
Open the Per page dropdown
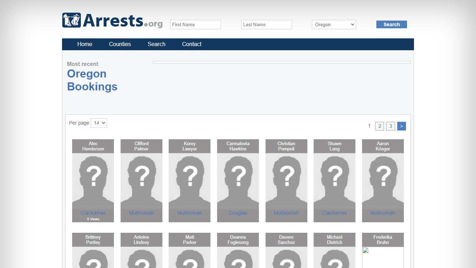(99, 123)
